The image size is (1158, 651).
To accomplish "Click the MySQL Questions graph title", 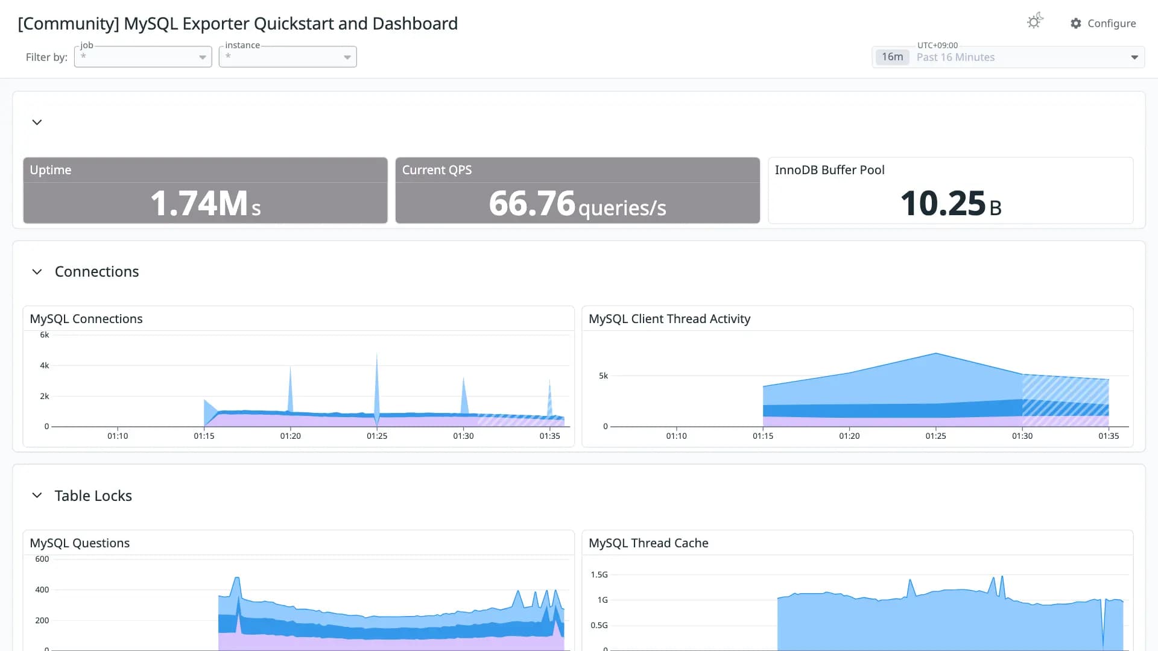I will point(80,543).
